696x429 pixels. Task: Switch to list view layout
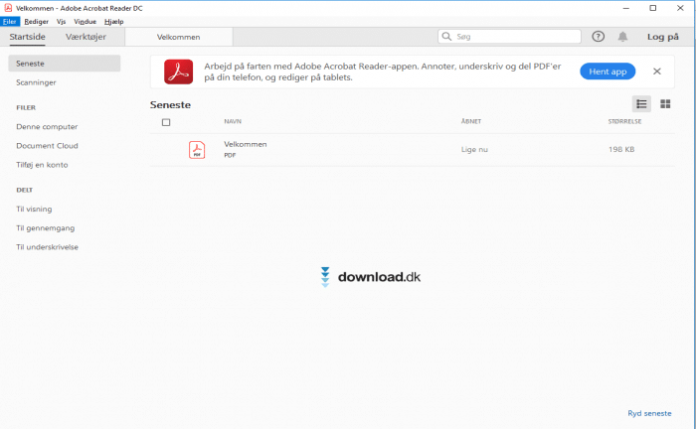coord(641,104)
